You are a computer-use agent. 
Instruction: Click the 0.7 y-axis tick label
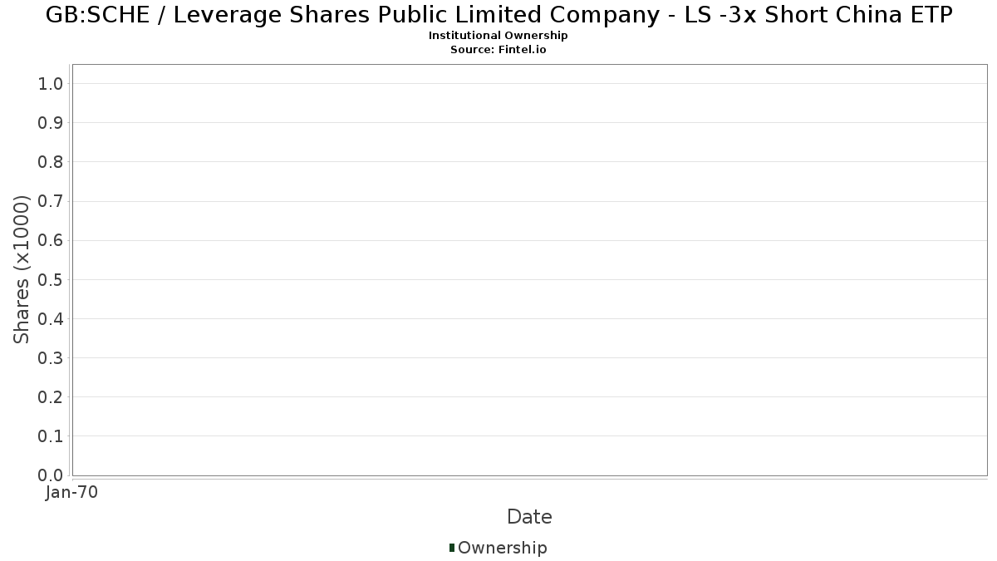tap(51, 201)
